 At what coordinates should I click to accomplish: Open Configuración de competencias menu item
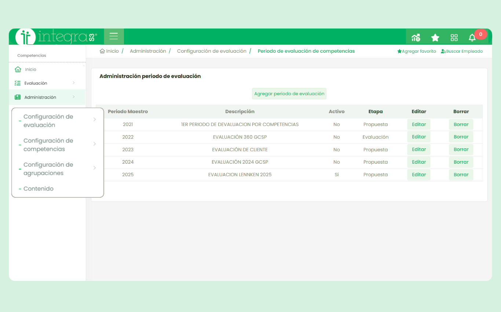[x=48, y=145]
